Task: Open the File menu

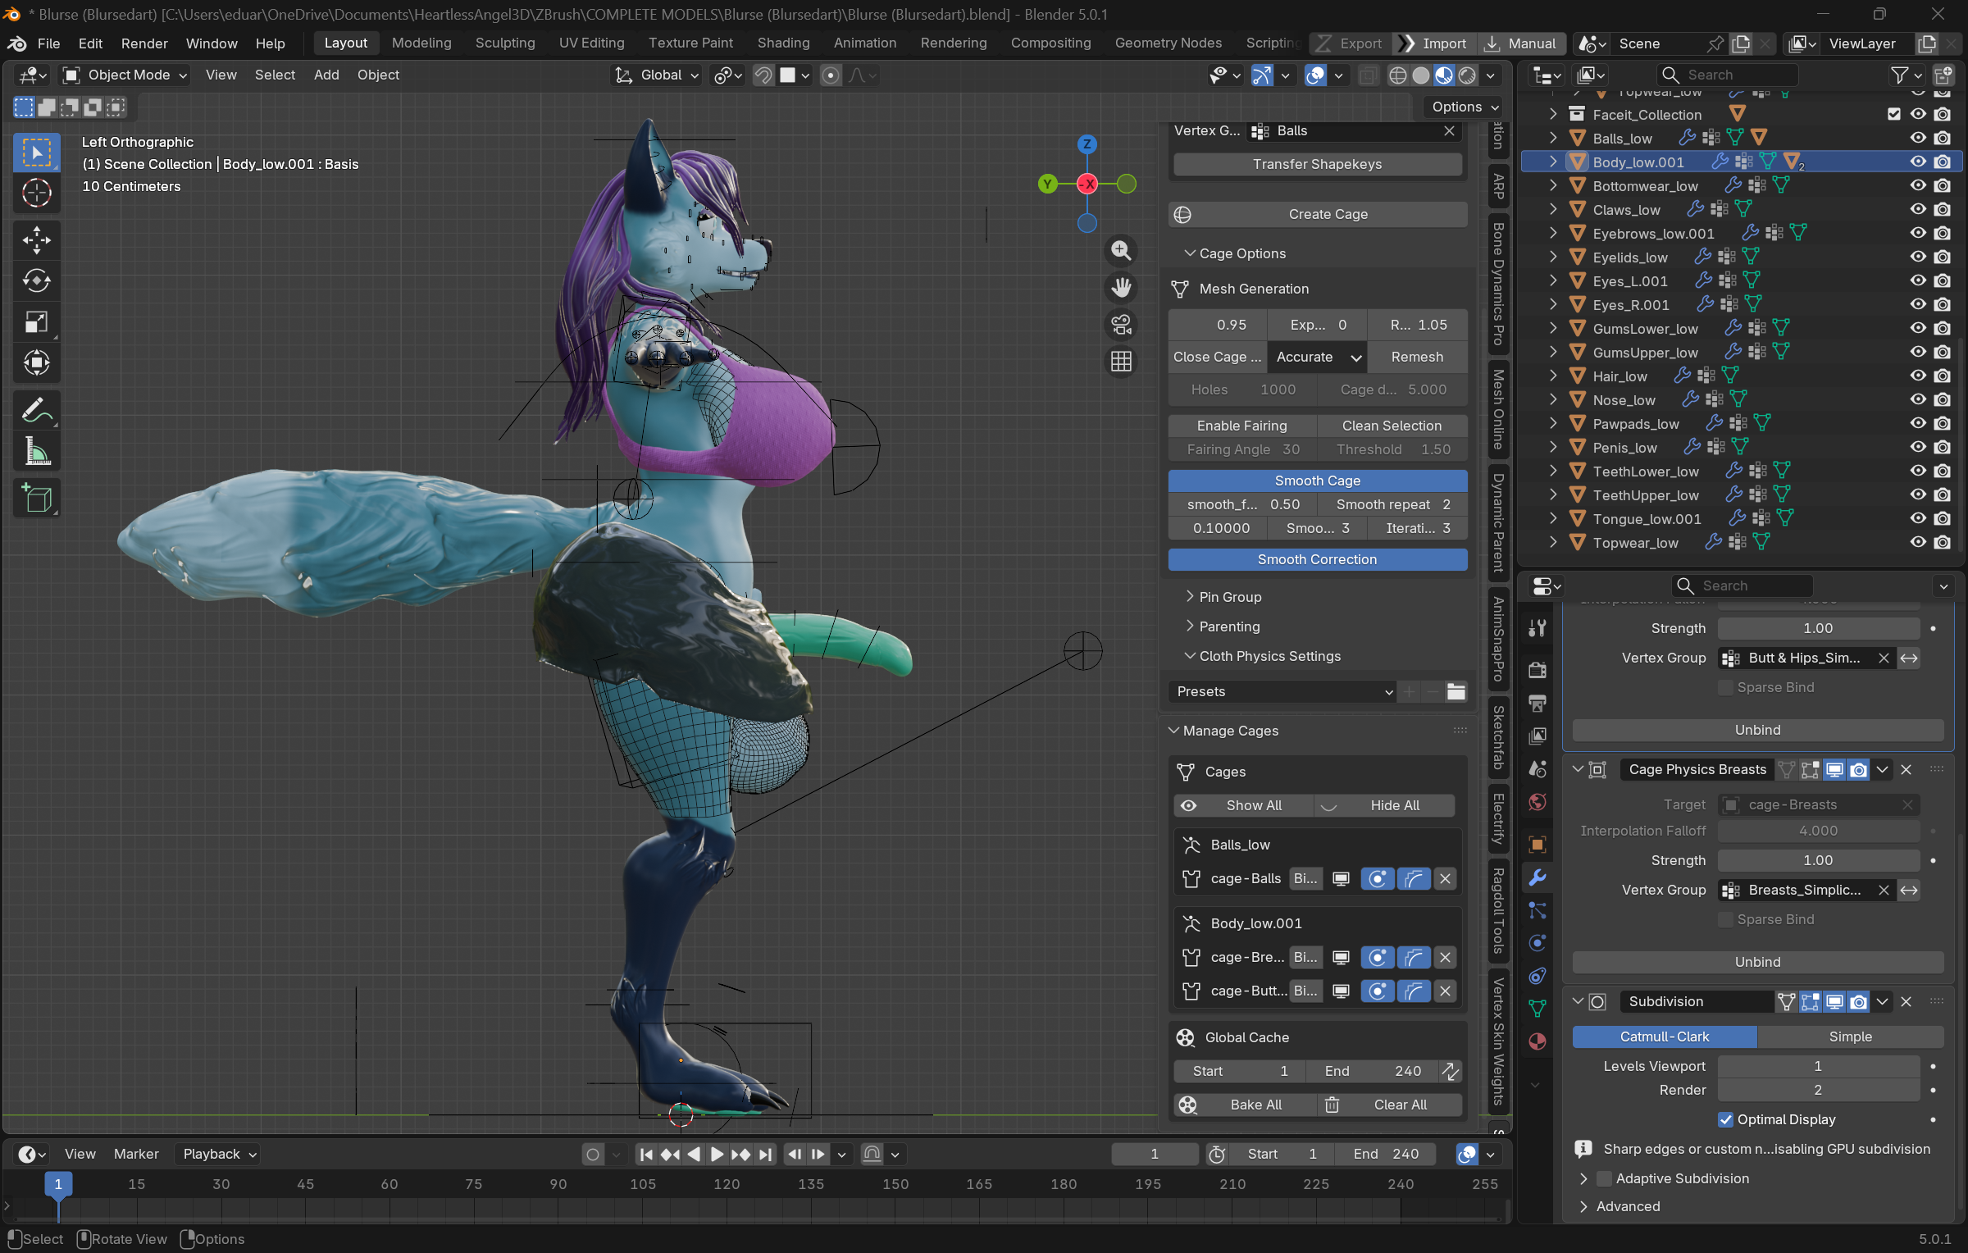Action: coord(48,43)
